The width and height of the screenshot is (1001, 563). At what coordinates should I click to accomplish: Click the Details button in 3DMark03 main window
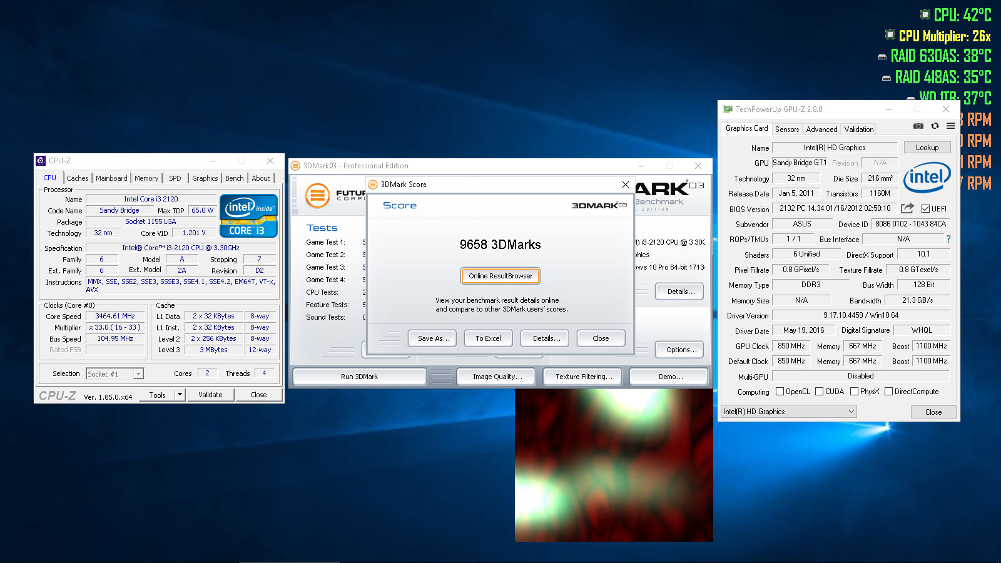[x=679, y=292]
